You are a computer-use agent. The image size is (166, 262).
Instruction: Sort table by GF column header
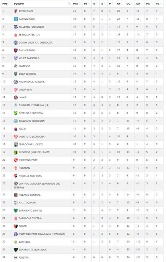coord(120,4)
